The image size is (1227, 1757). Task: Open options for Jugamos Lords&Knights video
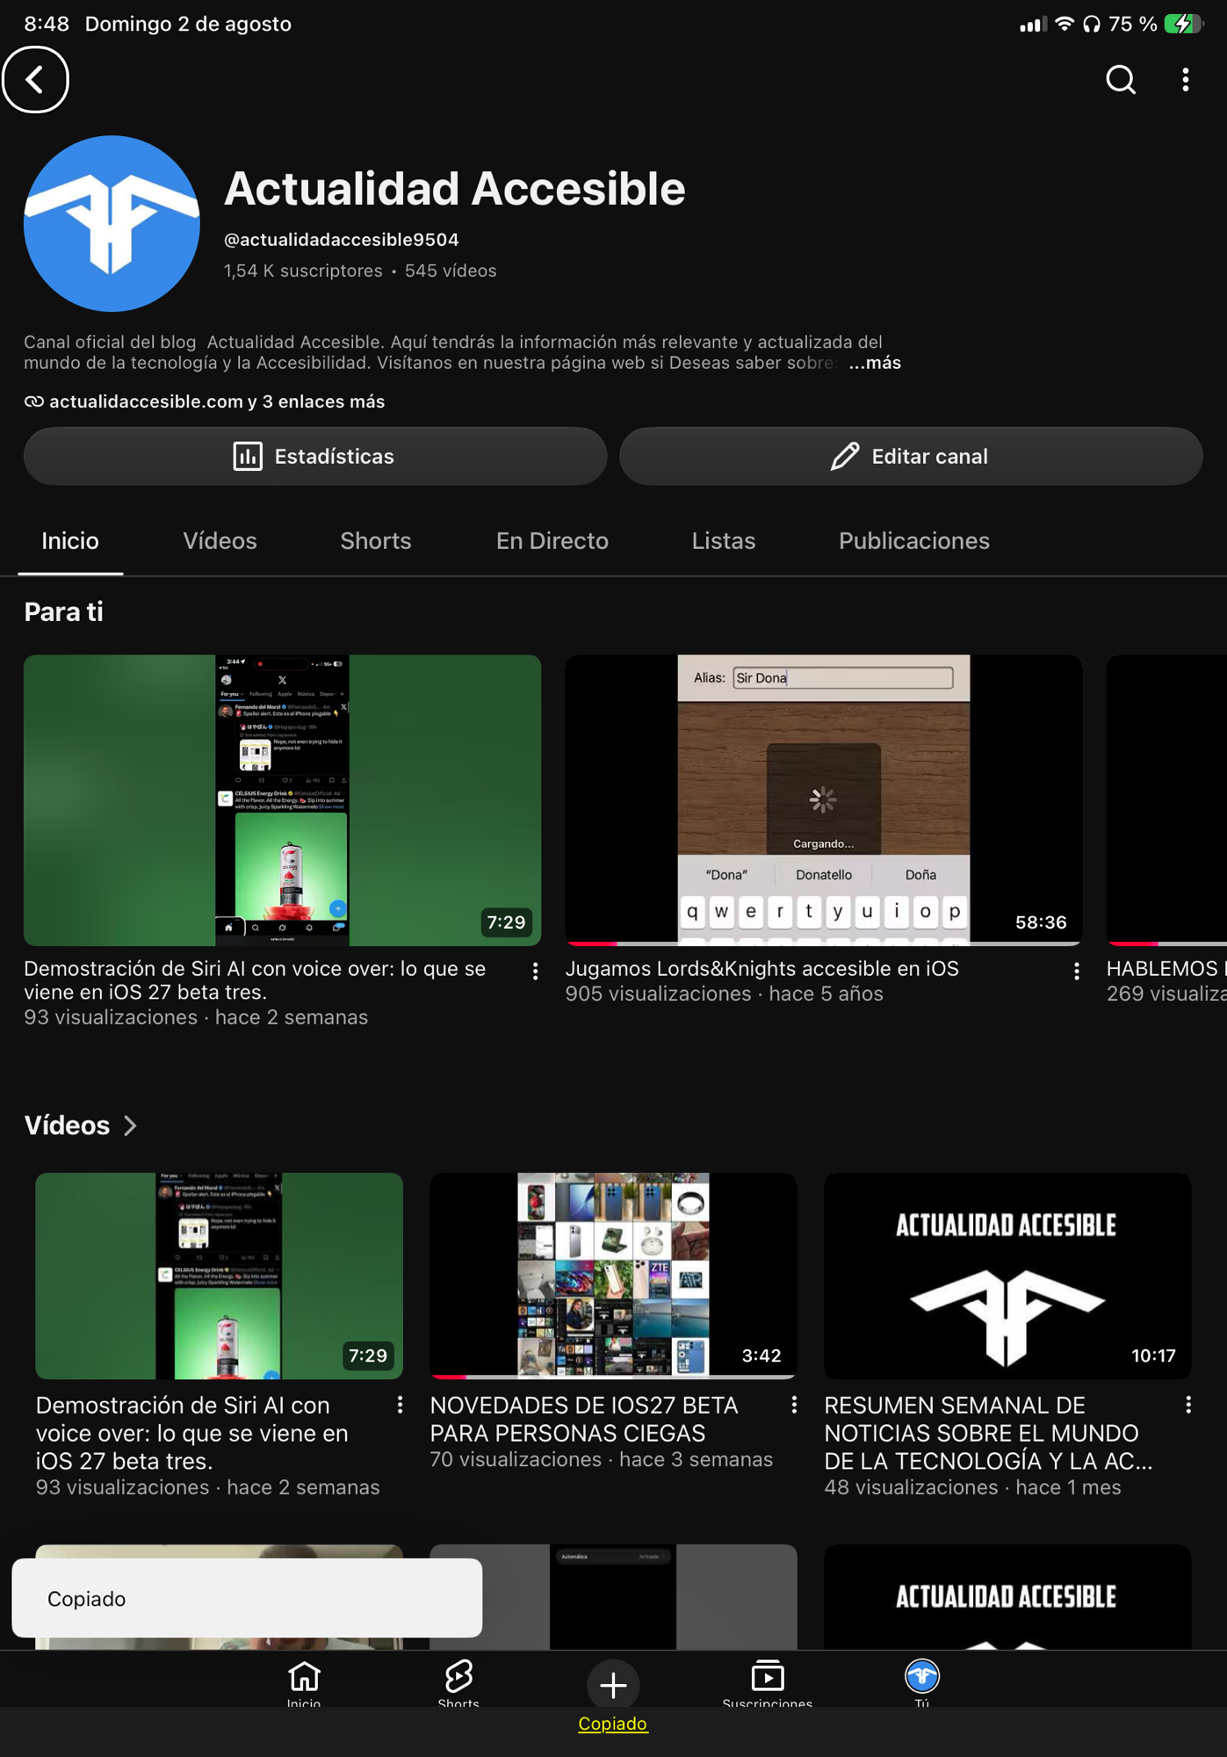1076,971
